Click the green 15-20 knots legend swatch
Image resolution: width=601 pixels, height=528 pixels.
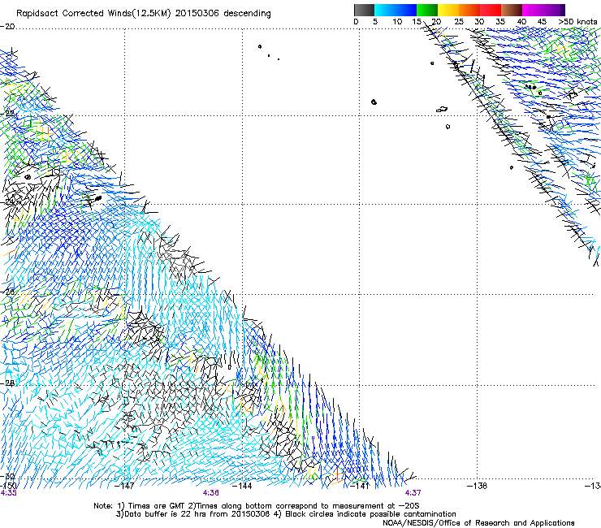pyautogui.click(x=427, y=10)
